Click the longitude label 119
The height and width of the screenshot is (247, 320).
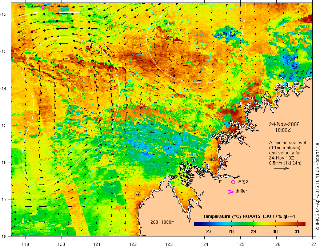tap(25, 244)
